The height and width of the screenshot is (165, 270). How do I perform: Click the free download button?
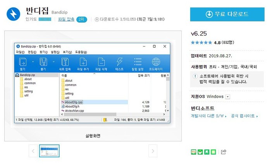click(x=227, y=14)
